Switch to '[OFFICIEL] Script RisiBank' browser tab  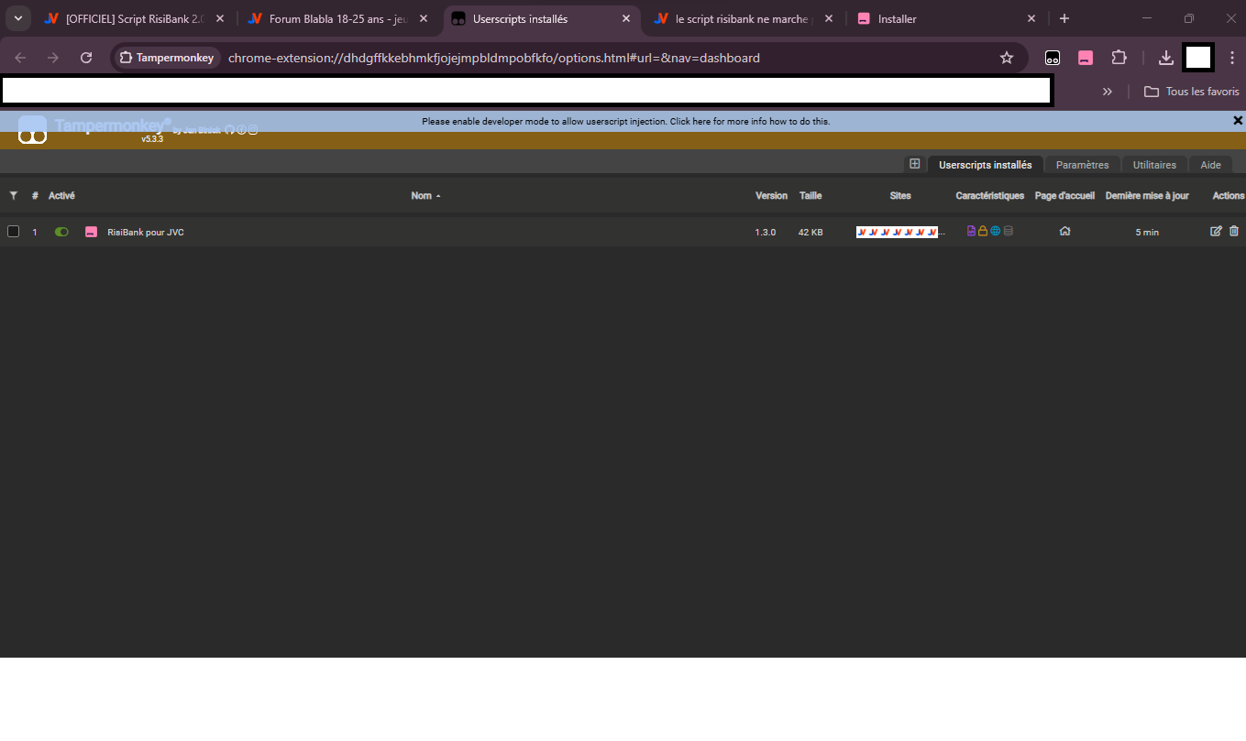click(x=135, y=18)
